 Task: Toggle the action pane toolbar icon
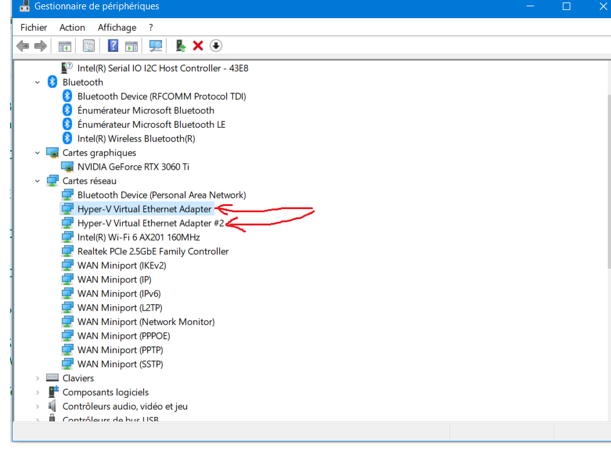(x=131, y=46)
